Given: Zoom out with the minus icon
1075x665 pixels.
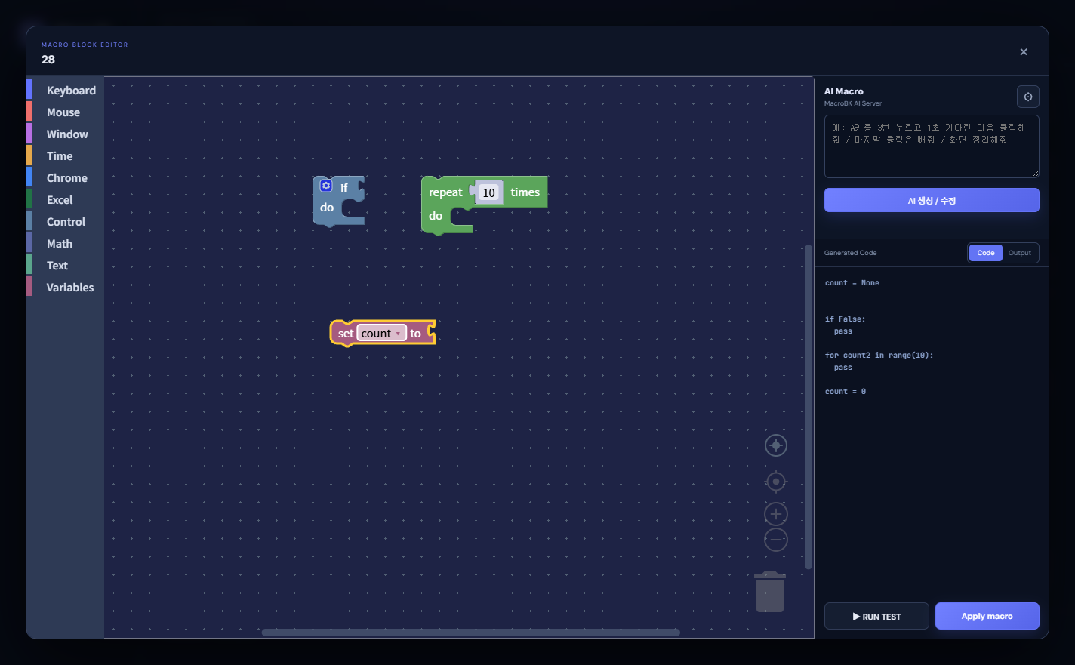Looking at the screenshot, I should (x=775, y=540).
